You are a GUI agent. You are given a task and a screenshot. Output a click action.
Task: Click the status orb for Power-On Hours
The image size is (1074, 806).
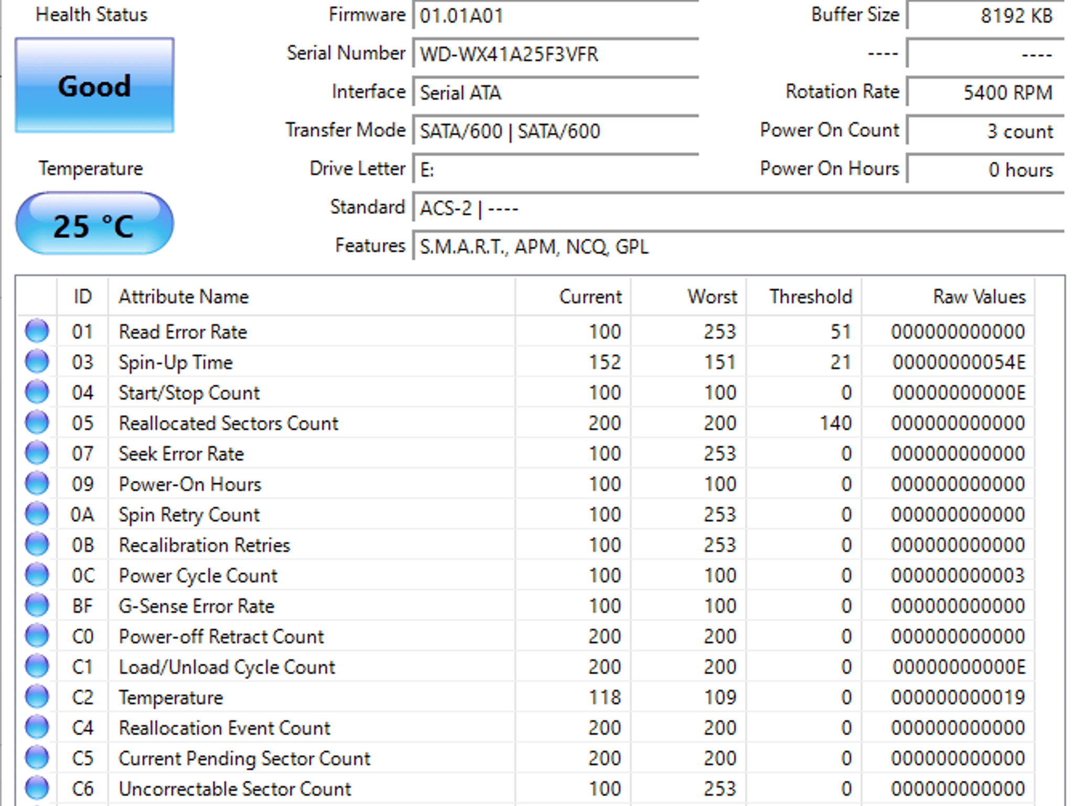point(37,483)
